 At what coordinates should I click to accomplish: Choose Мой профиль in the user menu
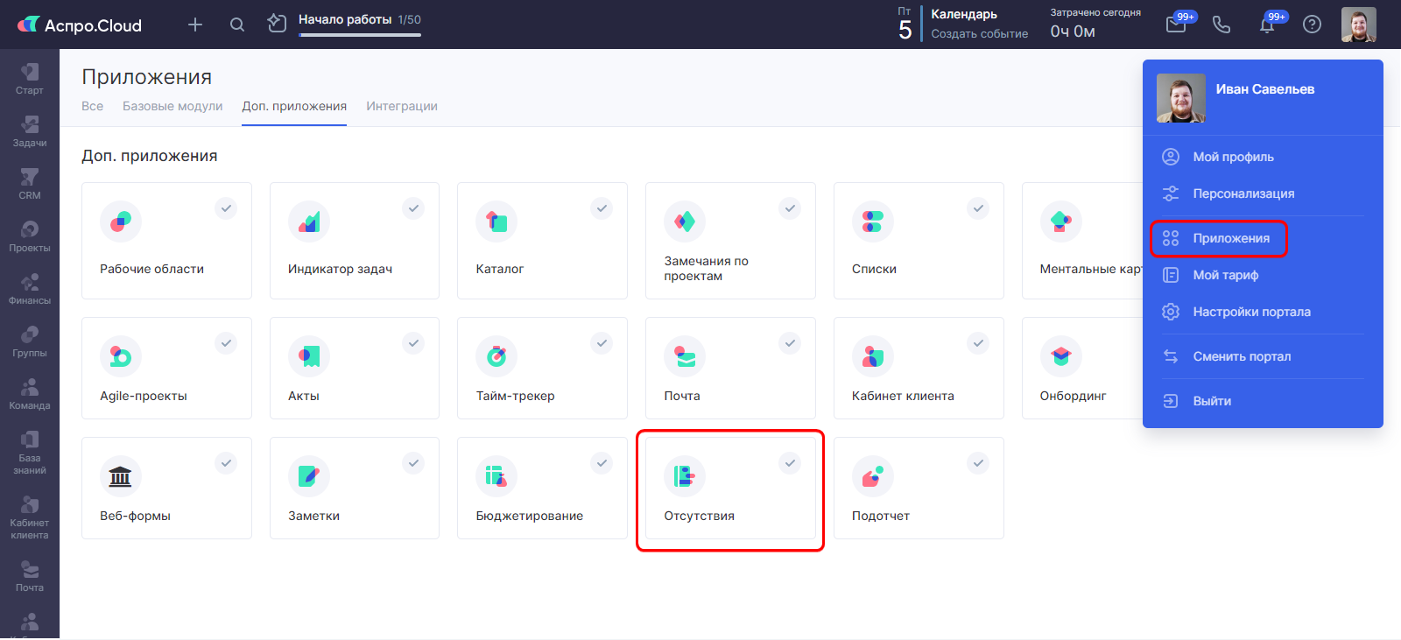pos(1233,157)
